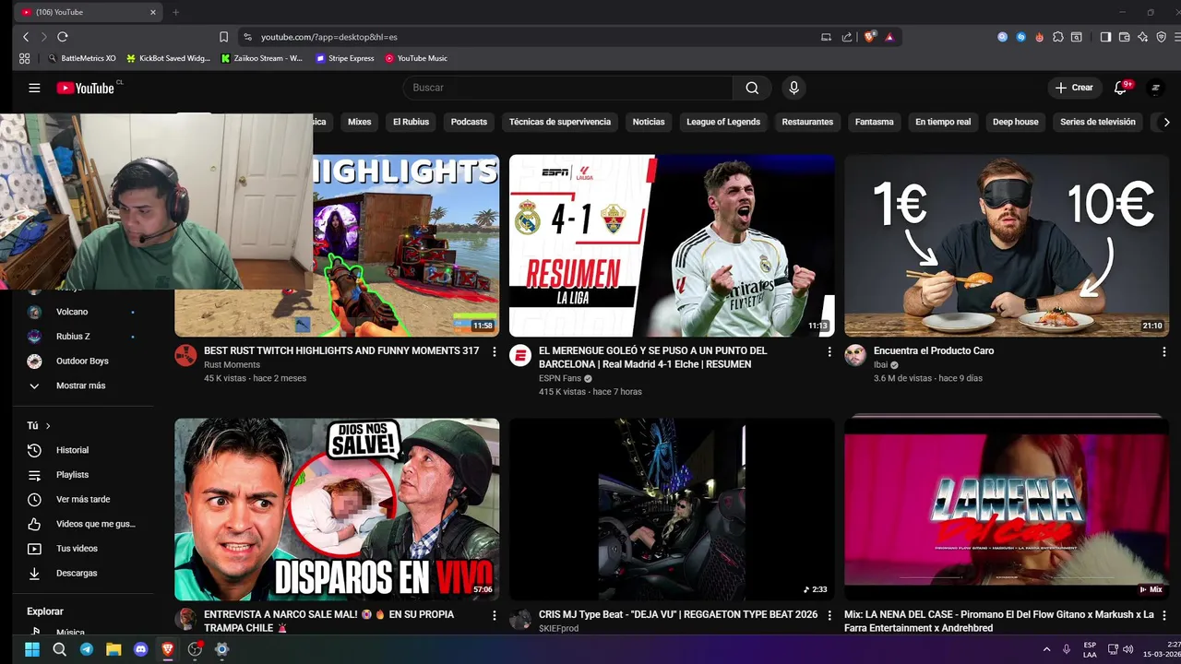Open options menu for Encuentra el Producto Caro
Viewport: 1181px width, 664px height.
pyautogui.click(x=1164, y=351)
